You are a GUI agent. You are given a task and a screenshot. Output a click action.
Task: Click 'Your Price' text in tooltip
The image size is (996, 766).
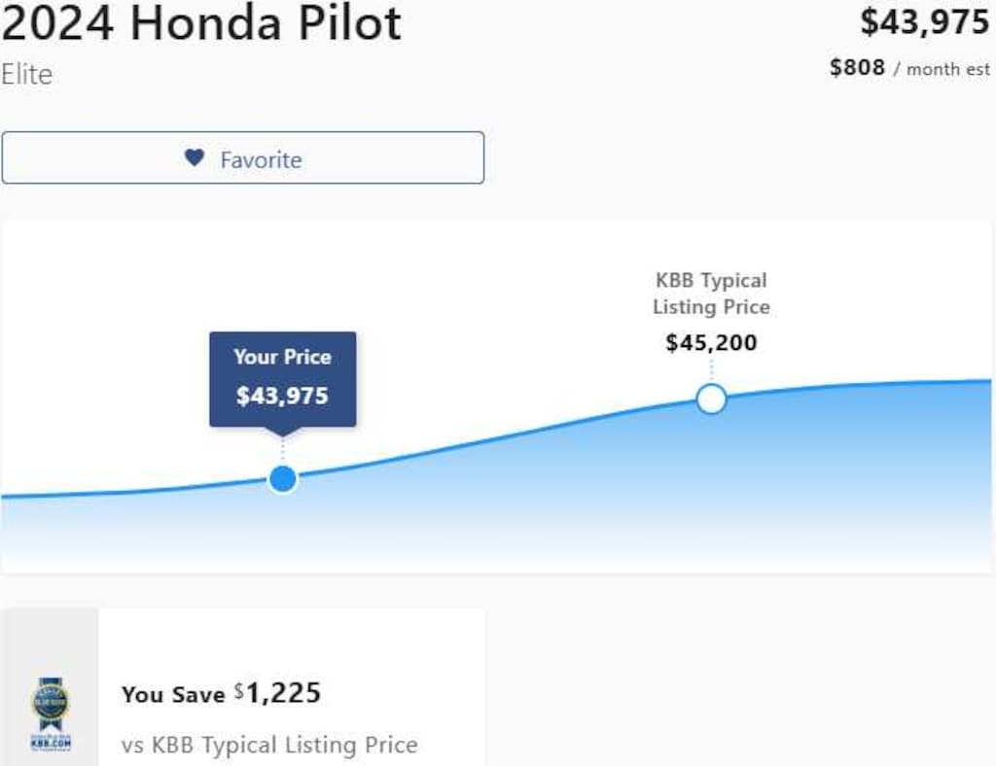click(282, 357)
